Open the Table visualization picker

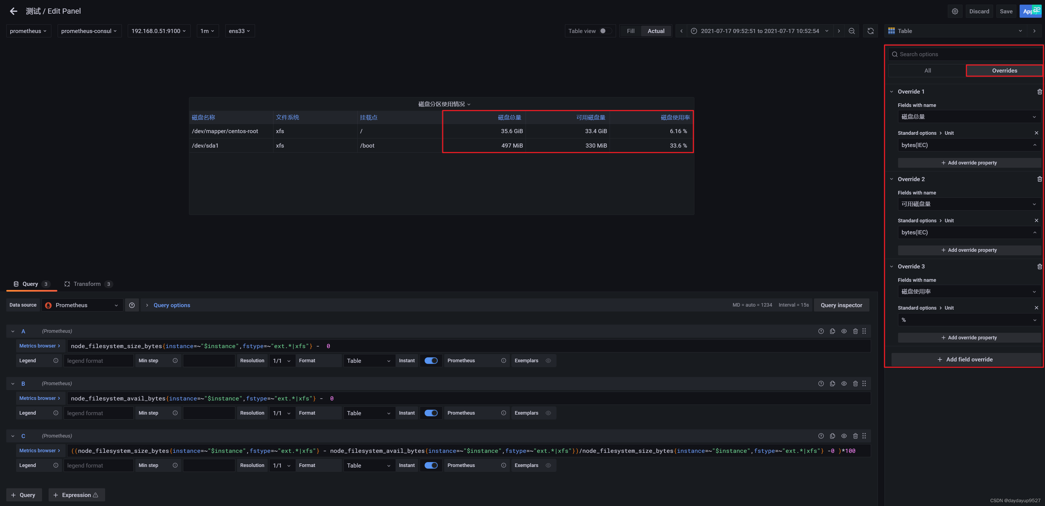[x=955, y=31]
